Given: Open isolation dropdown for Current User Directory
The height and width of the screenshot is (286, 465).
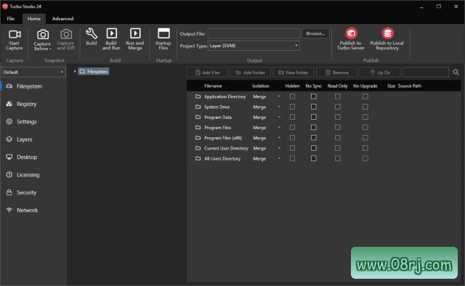Looking at the screenshot, I should [x=279, y=148].
